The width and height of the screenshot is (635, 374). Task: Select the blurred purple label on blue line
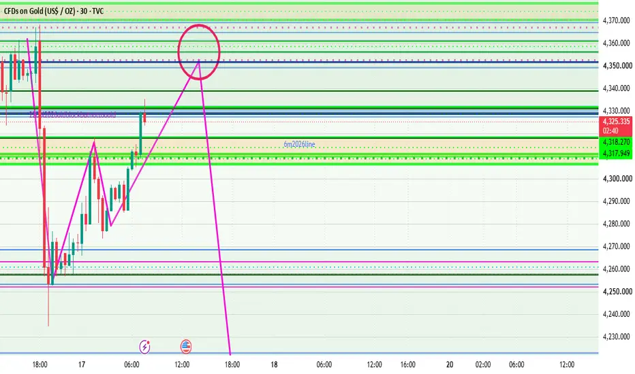tap(72, 115)
